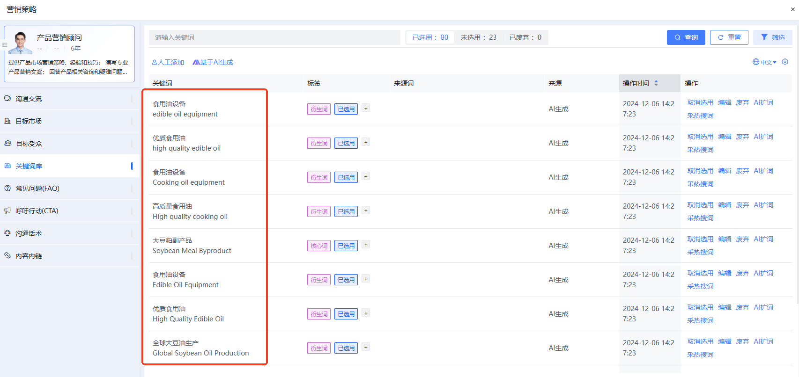Screen dimensions: 799x377
Task: Show 已选用 80 keywords filter
Action: 430,37
